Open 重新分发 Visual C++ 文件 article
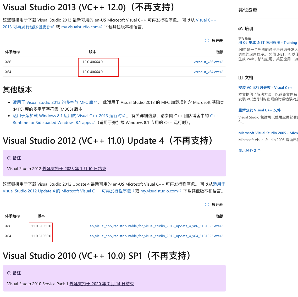 pyautogui.click(x=260, y=110)
